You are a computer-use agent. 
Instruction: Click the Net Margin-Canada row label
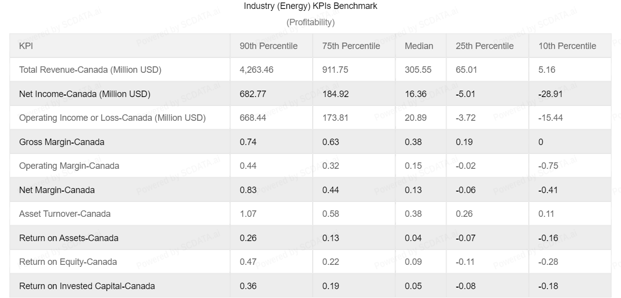tap(57, 190)
